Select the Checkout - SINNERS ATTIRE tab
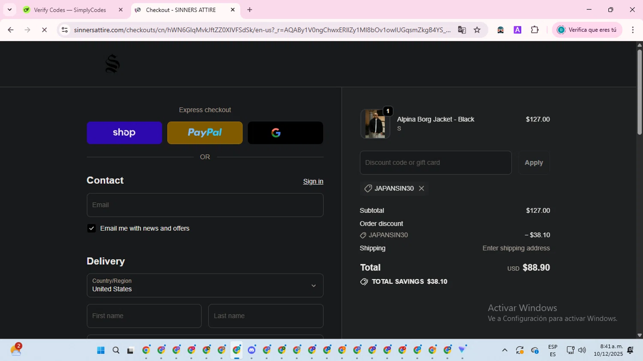 point(180,10)
